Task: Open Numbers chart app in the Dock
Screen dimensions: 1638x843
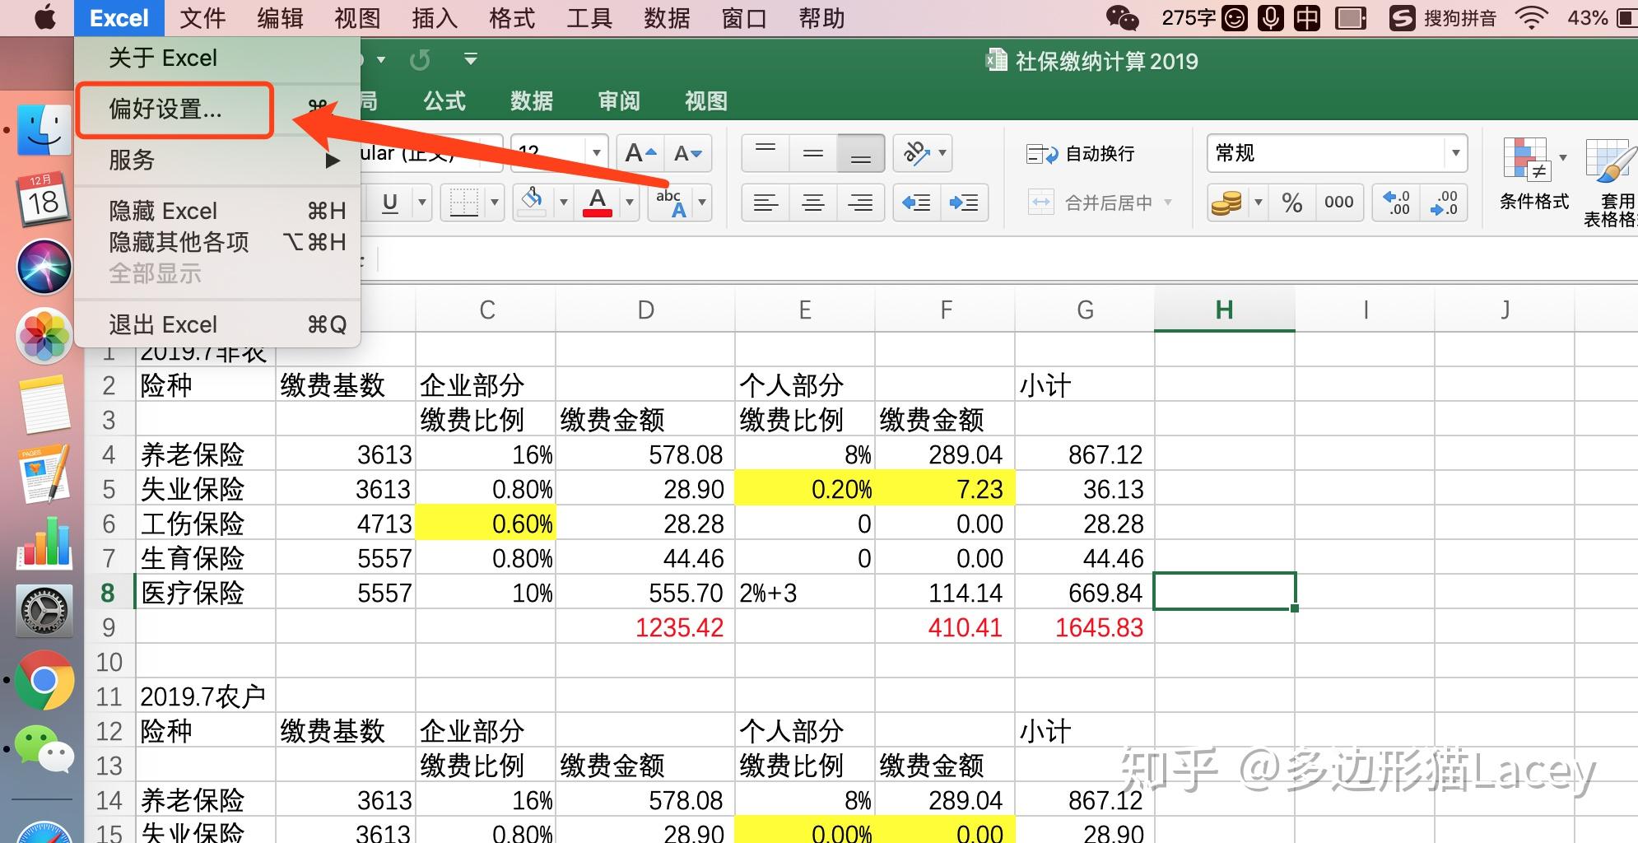Action: pos(44,543)
